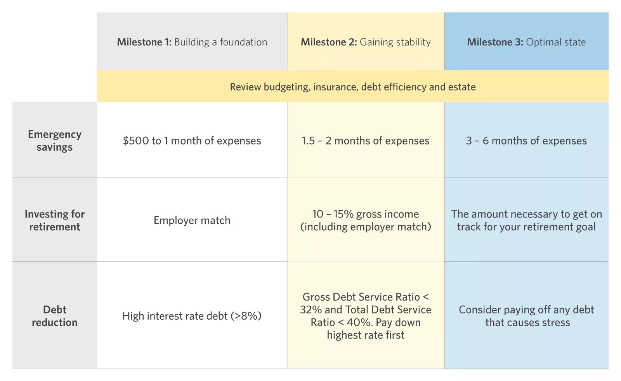Image resolution: width=621 pixels, height=381 pixels.
Task: Click the Milestone 3: Optimal state header
Action: (x=526, y=42)
